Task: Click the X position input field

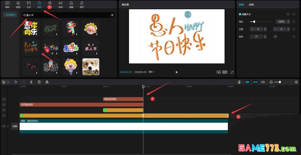Action: click(257, 29)
